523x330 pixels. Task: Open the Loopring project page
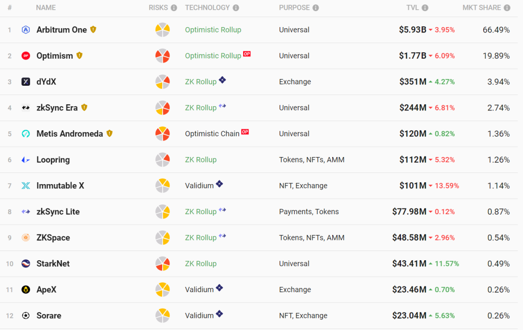pos(53,160)
